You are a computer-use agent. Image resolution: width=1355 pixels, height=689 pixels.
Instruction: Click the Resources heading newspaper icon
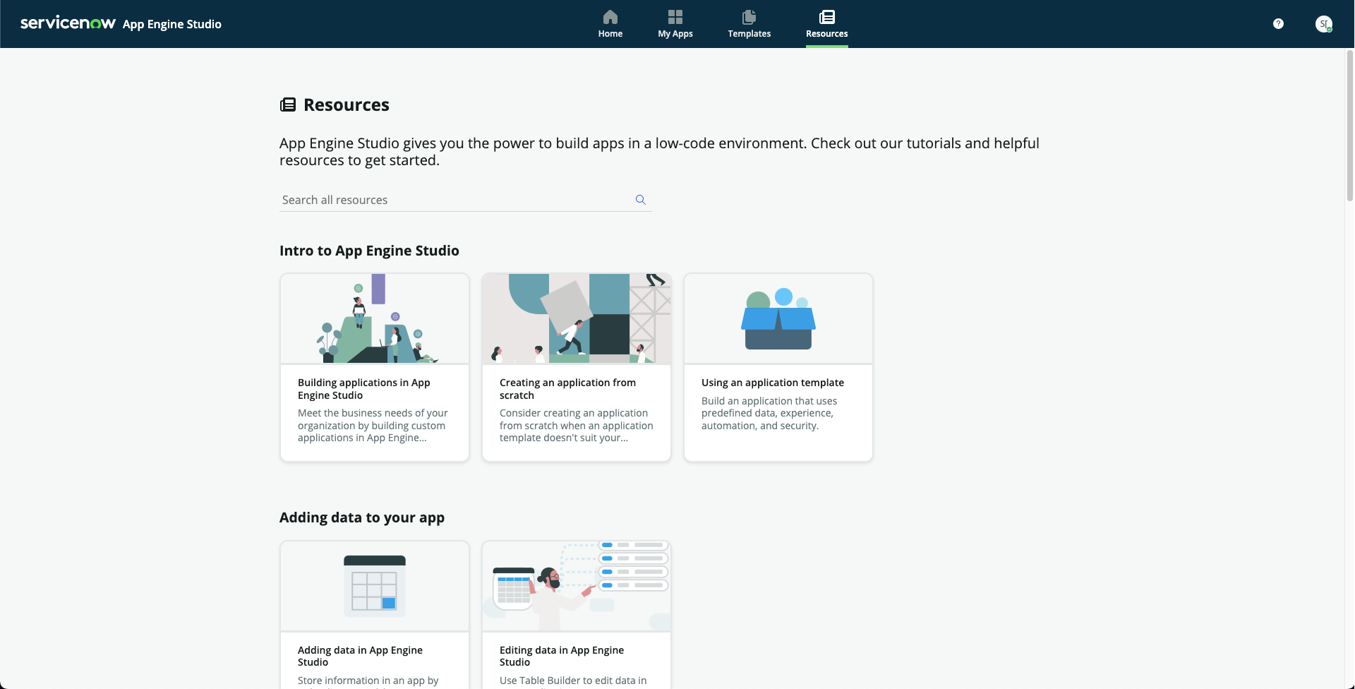(x=288, y=105)
